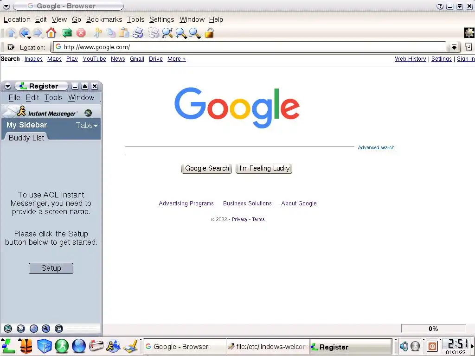This screenshot has height=356, width=475.
Task: Select the Buddy List tab
Action: click(x=26, y=138)
